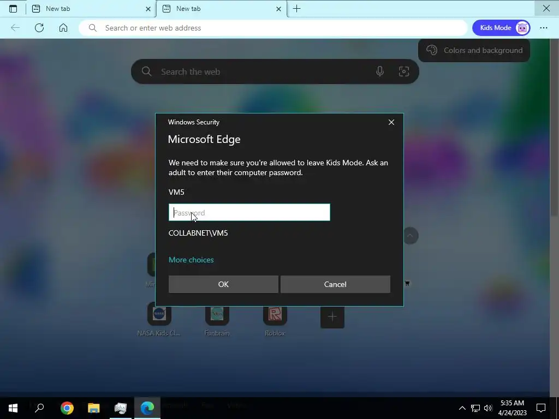This screenshot has width=559, height=419.
Task: Open the Funbrain shortcut
Action: [217, 319]
